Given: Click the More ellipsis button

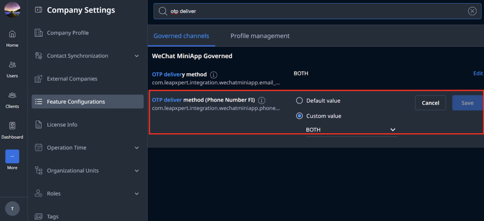Looking at the screenshot, I should tap(12, 156).
